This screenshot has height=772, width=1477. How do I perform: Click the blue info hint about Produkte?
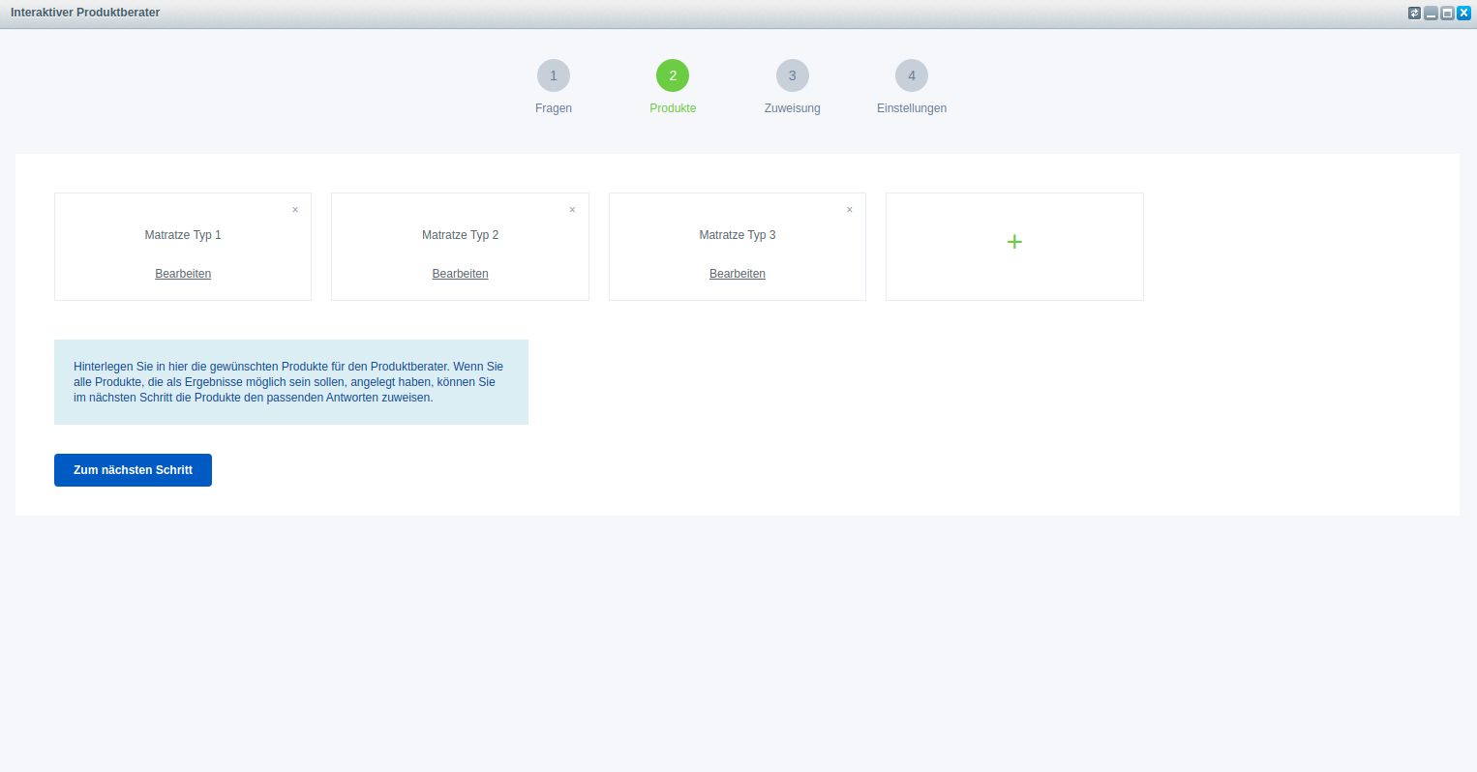291,382
